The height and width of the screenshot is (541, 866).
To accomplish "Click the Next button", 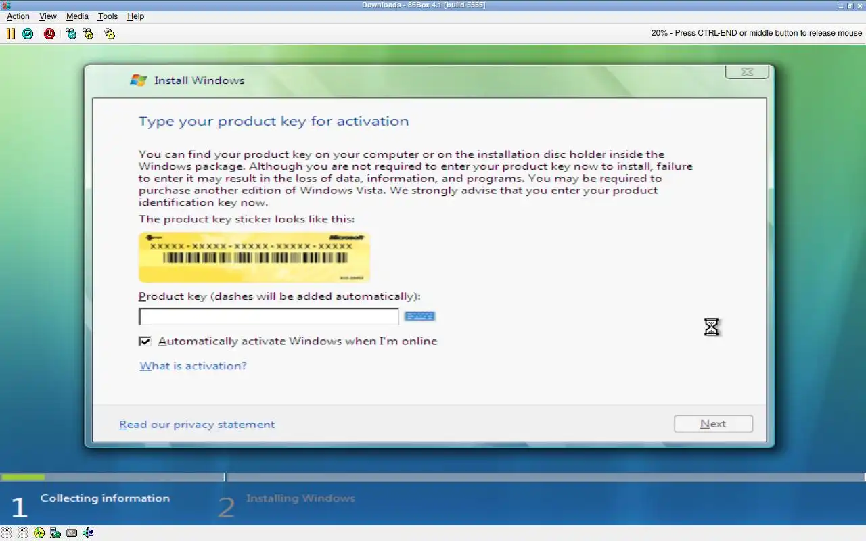I will point(713,424).
